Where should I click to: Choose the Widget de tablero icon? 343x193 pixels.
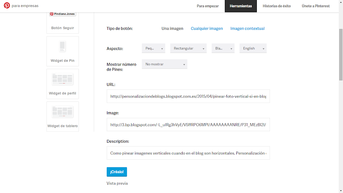(x=63, y=112)
